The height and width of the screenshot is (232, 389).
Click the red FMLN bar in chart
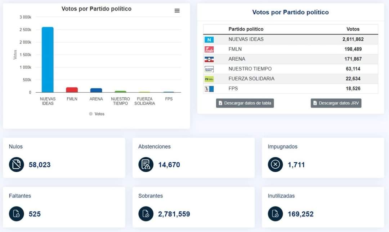click(x=72, y=90)
